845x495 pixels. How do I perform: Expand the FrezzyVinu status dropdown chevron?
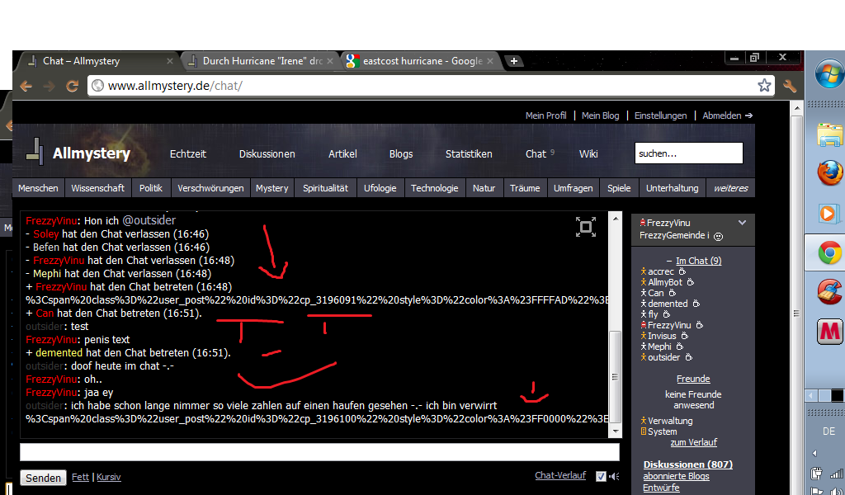[x=742, y=223]
